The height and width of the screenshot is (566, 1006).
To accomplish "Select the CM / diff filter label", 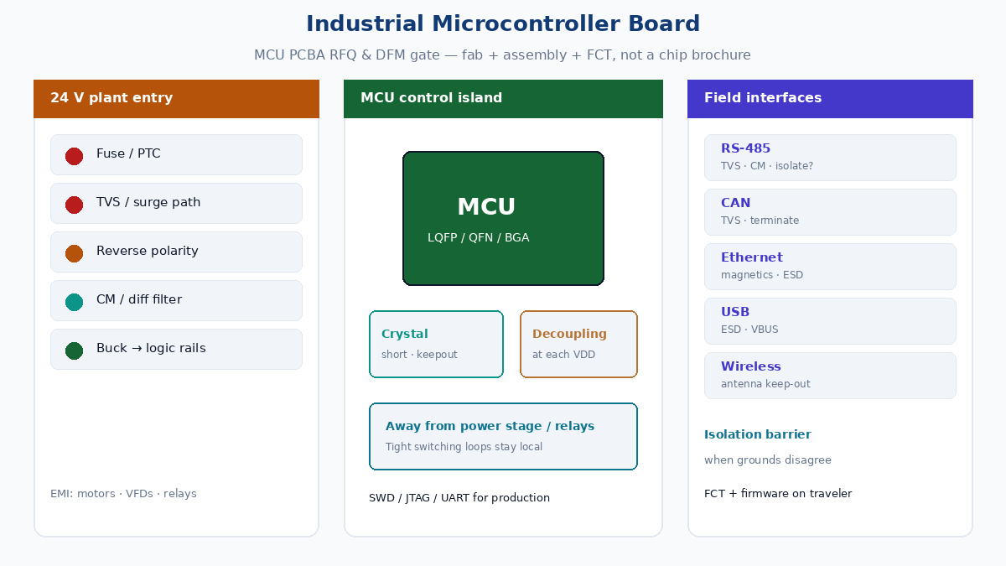I will [139, 300].
